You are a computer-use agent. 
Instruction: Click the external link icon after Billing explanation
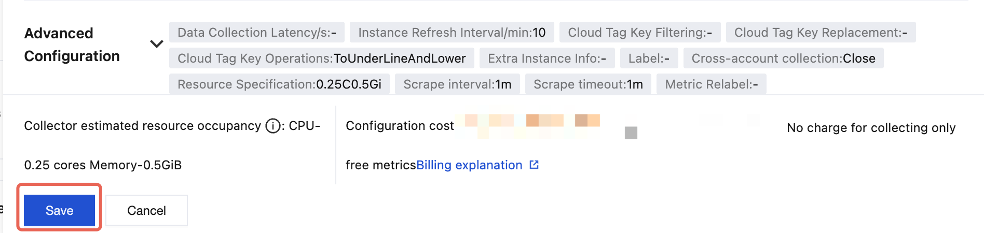click(534, 165)
